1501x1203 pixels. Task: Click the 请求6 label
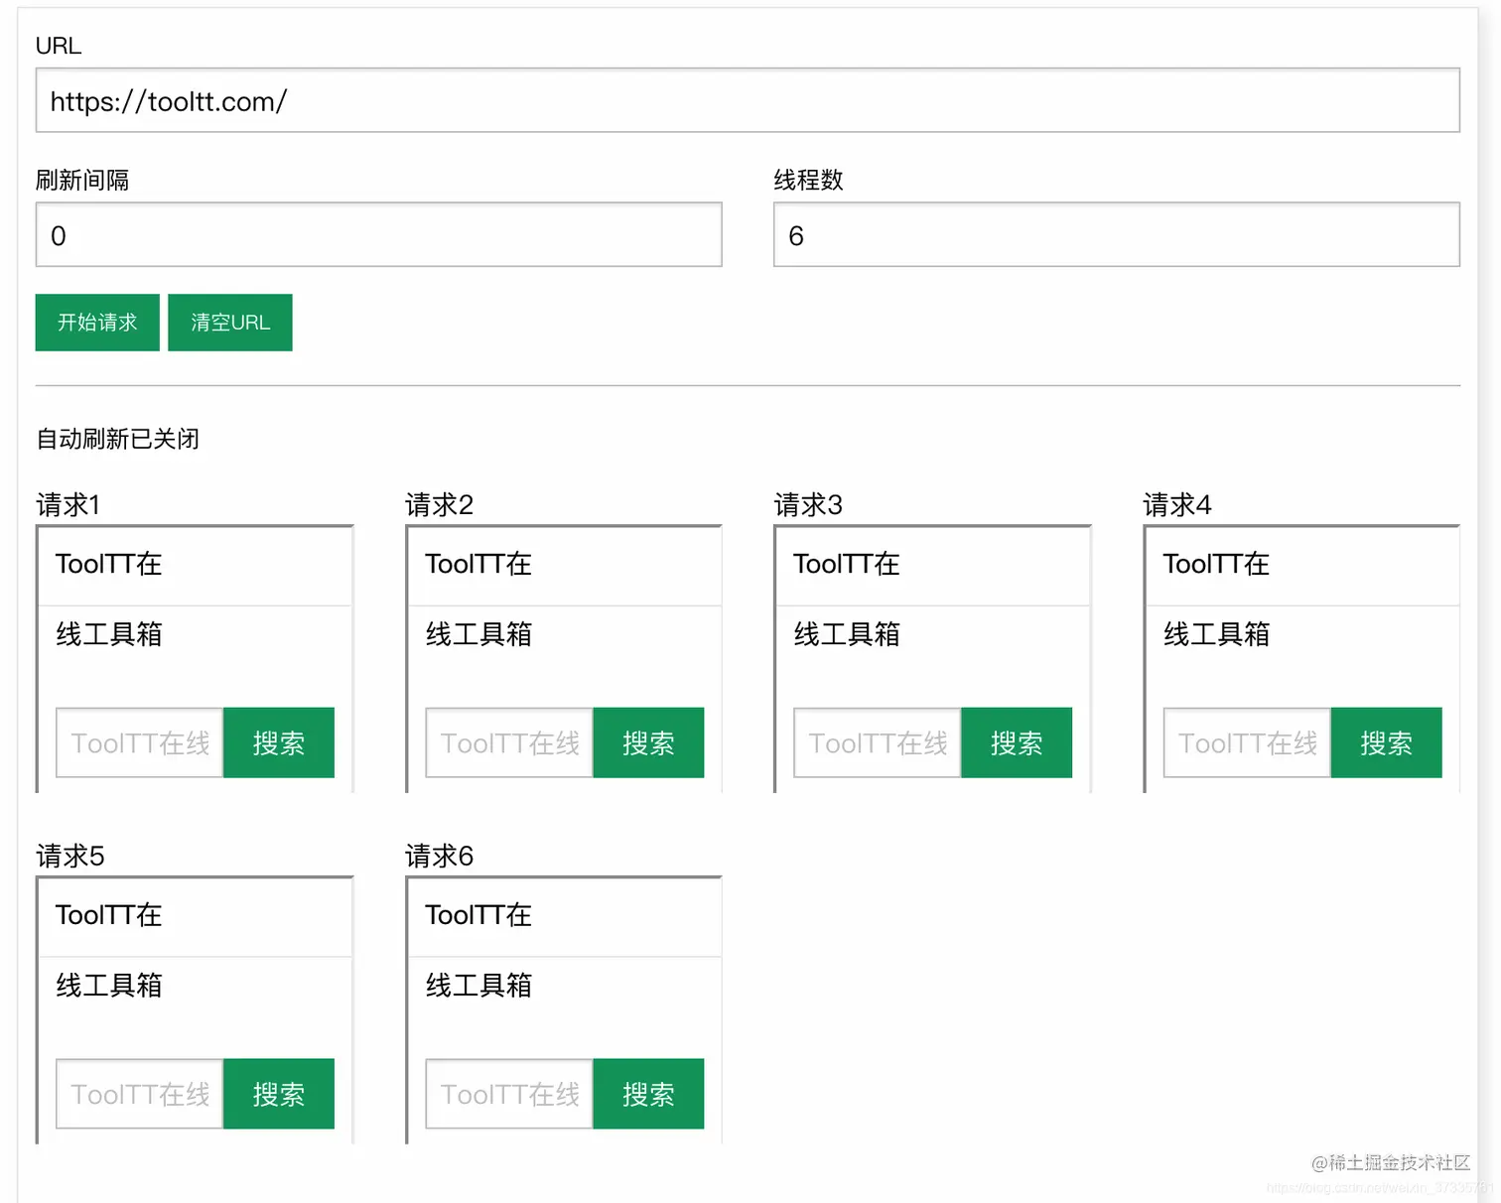[439, 856]
